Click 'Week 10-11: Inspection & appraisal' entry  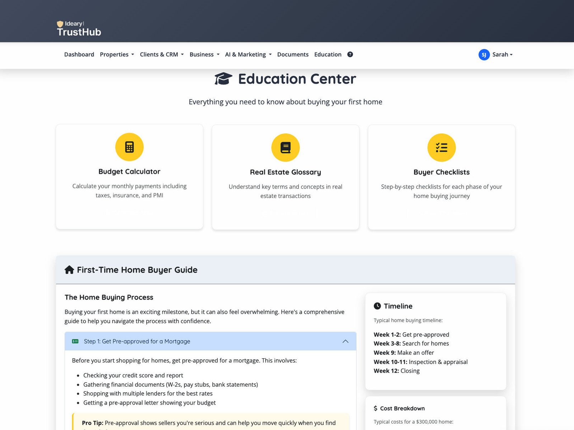pos(421,362)
